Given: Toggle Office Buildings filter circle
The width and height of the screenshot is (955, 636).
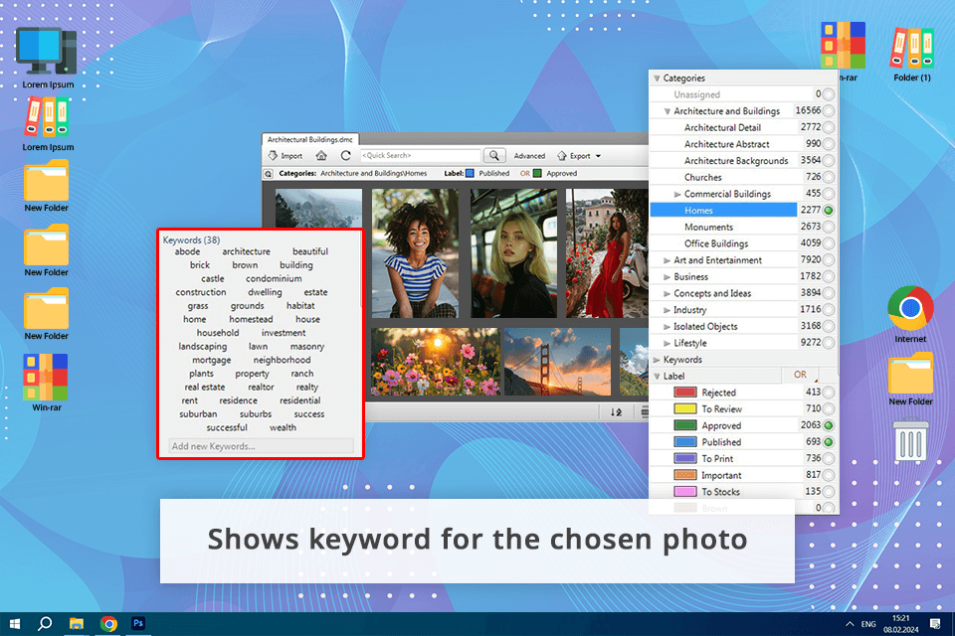Looking at the screenshot, I should [829, 243].
